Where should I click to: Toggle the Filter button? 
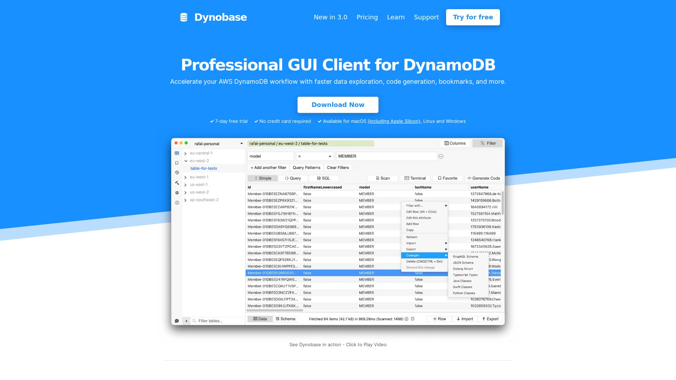tap(488, 143)
